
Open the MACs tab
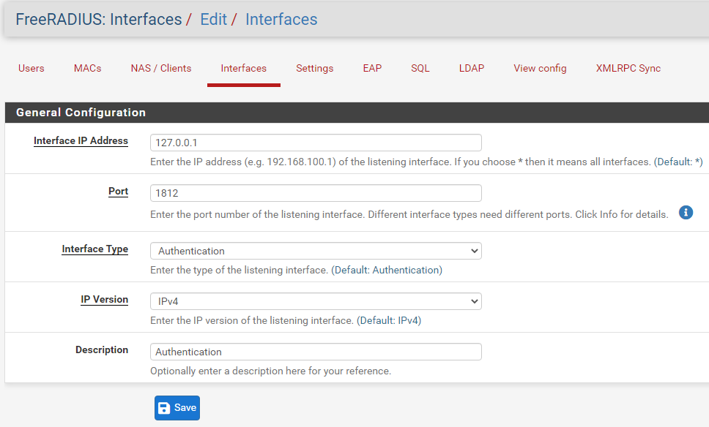[x=88, y=68]
